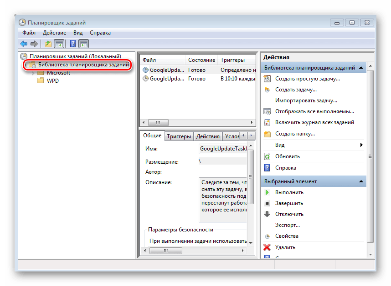Collapse the Библиотека планировщика заданий actions section

pyautogui.click(x=361, y=68)
